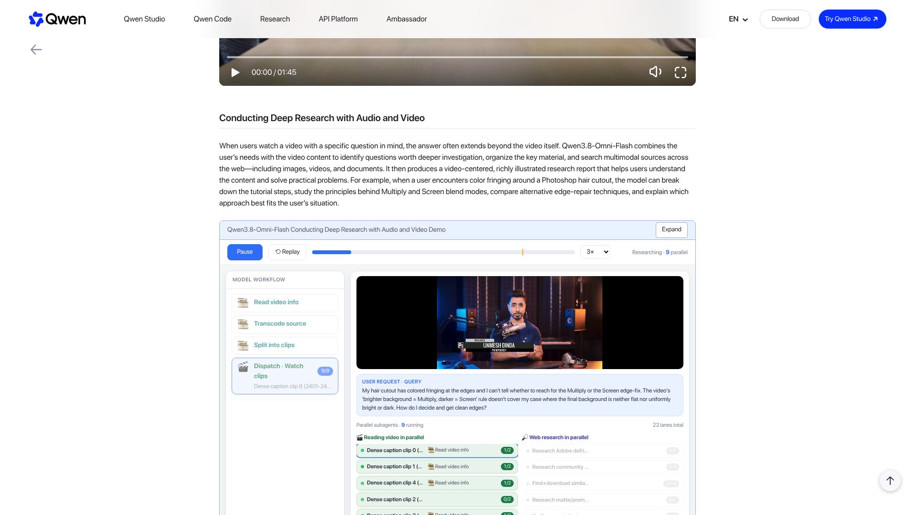Click the Research Adobe defri... lane
The height and width of the screenshot is (515, 915).
click(602, 451)
